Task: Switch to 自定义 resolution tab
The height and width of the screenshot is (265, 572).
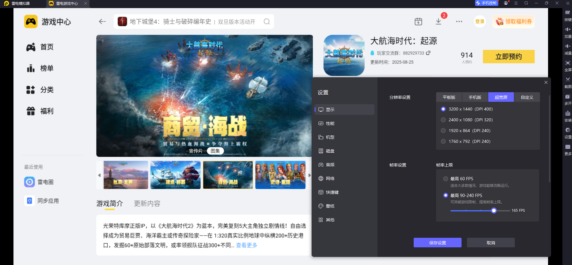Action: [x=527, y=97]
